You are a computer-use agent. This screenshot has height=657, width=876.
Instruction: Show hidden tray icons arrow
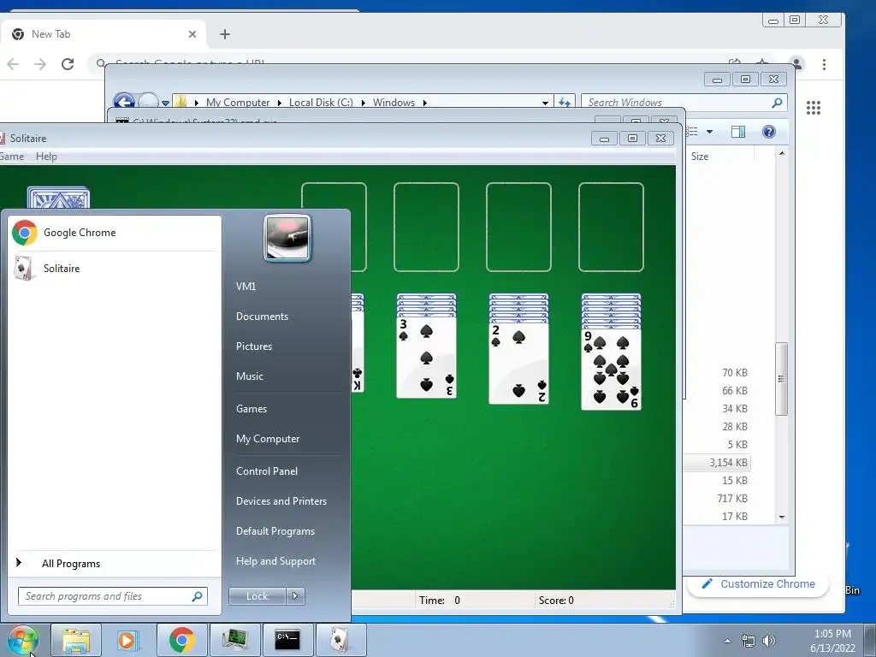pyautogui.click(x=727, y=641)
